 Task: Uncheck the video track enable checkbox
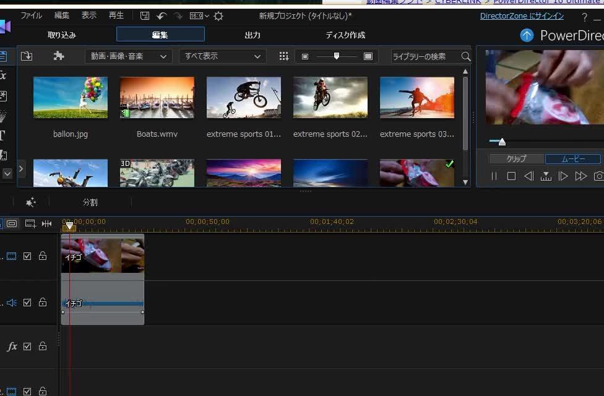(27, 256)
